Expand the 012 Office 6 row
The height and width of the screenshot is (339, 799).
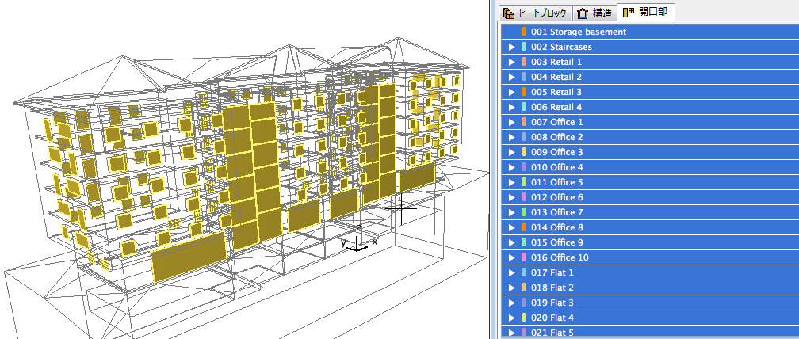tap(512, 197)
